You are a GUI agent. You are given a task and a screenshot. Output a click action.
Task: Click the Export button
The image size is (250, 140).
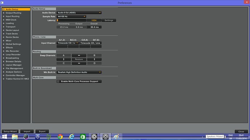pyautogui.click(x=42, y=131)
